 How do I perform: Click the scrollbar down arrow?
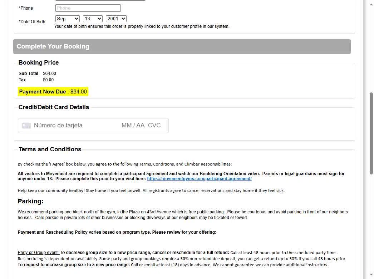tap(371, 275)
